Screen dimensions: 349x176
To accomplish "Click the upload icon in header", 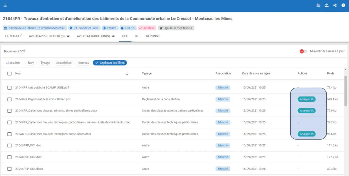I will (x=327, y=5).
